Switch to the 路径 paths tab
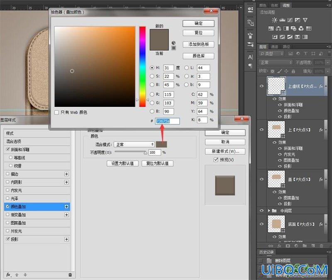Viewport: 332px width, 280px height. click(286, 46)
